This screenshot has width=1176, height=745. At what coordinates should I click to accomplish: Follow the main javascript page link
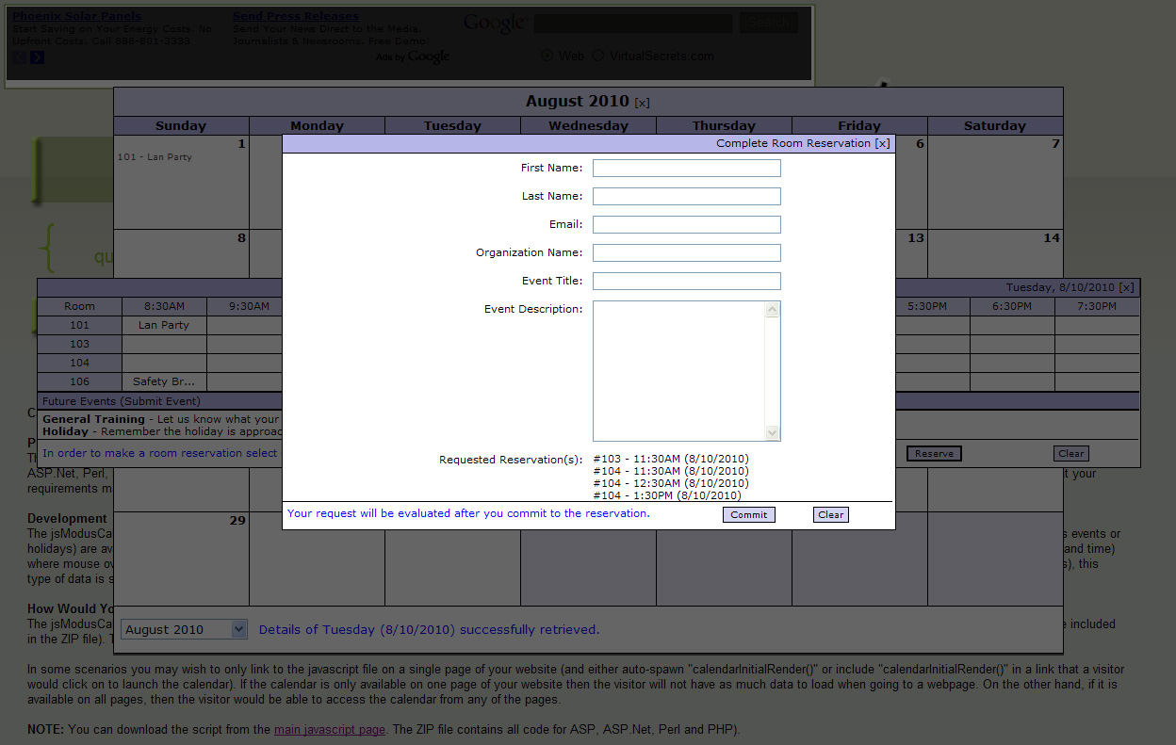[x=330, y=730]
